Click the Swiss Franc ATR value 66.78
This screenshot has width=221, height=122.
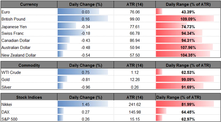point(135,33)
